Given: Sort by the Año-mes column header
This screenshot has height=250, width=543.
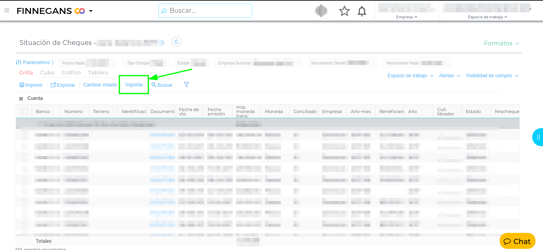Looking at the screenshot, I should [361, 111].
